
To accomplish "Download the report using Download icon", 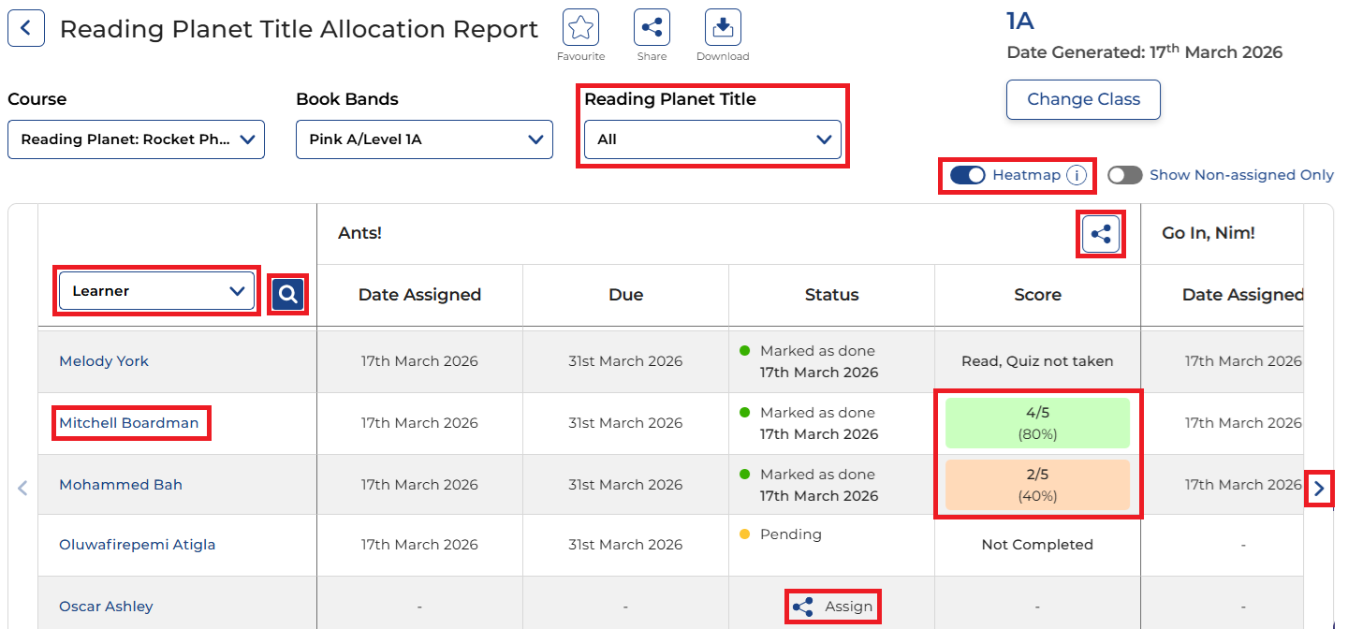I will pos(723,28).
